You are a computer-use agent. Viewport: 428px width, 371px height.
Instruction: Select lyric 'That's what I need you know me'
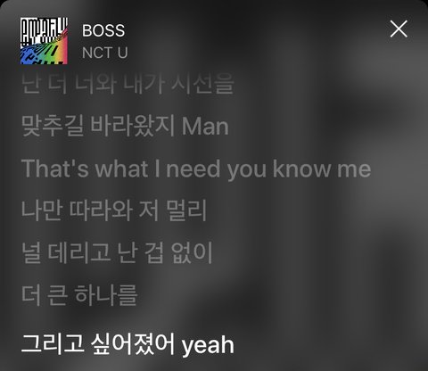click(196, 169)
